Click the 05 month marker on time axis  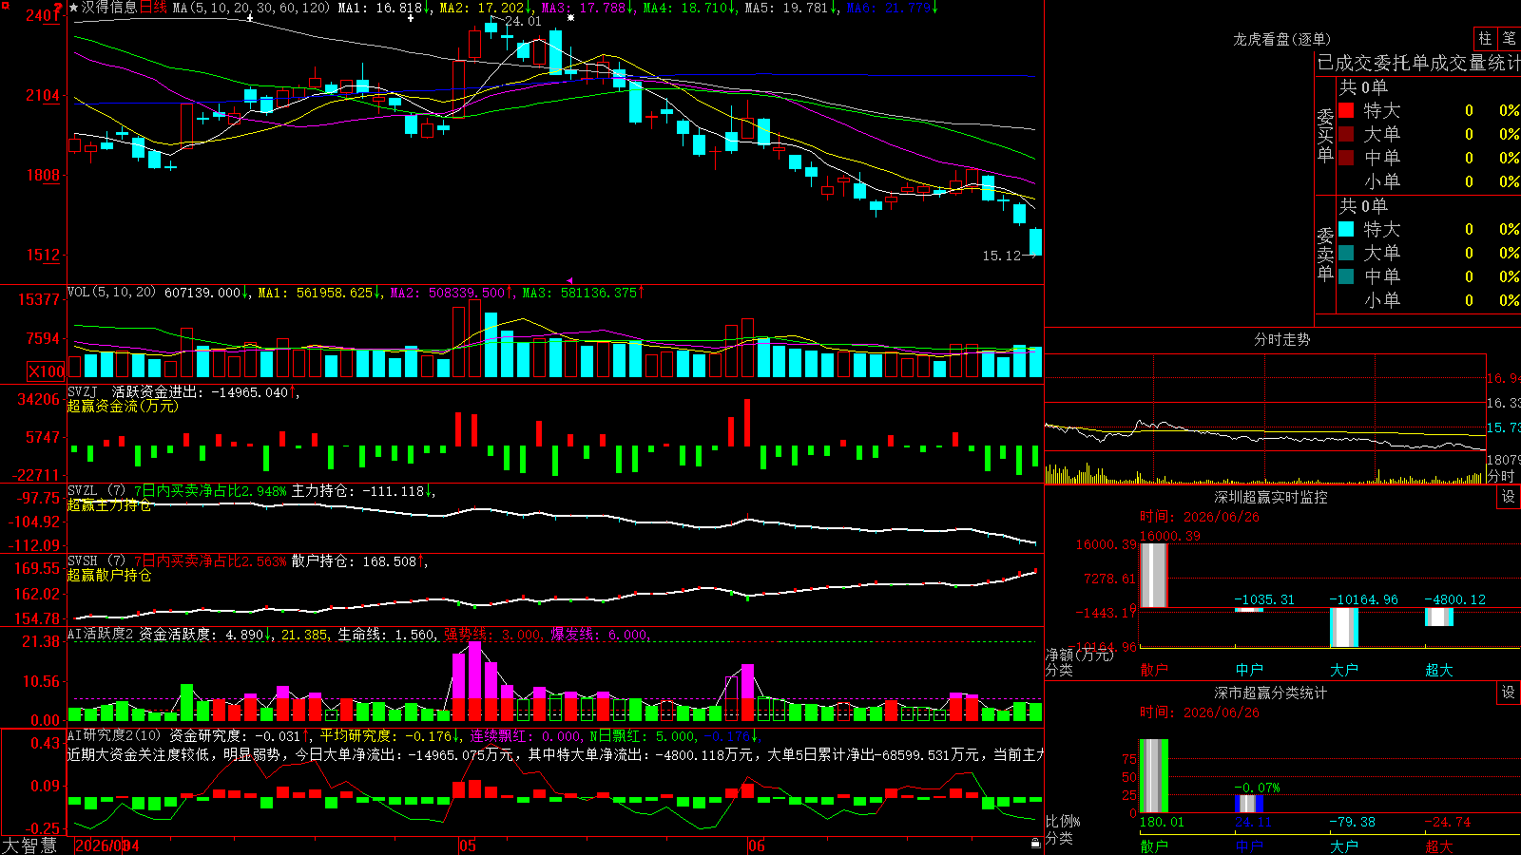[x=467, y=845]
